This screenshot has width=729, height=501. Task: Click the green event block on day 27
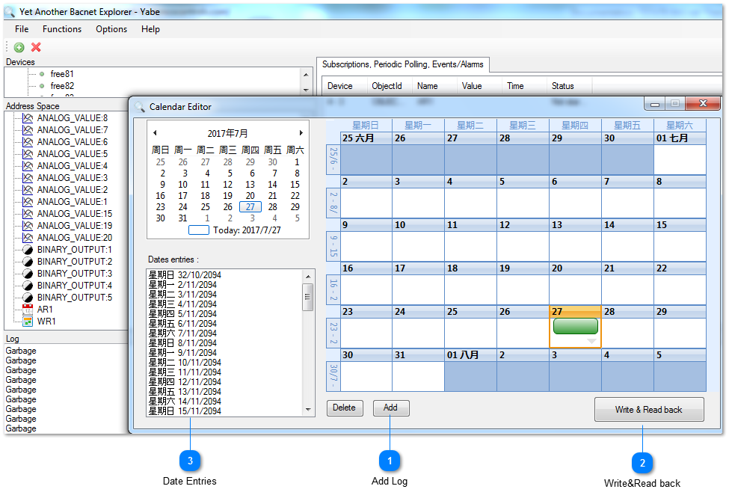tap(576, 326)
